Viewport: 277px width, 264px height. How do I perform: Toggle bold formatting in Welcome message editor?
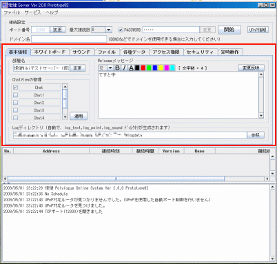click(x=117, y=68)
